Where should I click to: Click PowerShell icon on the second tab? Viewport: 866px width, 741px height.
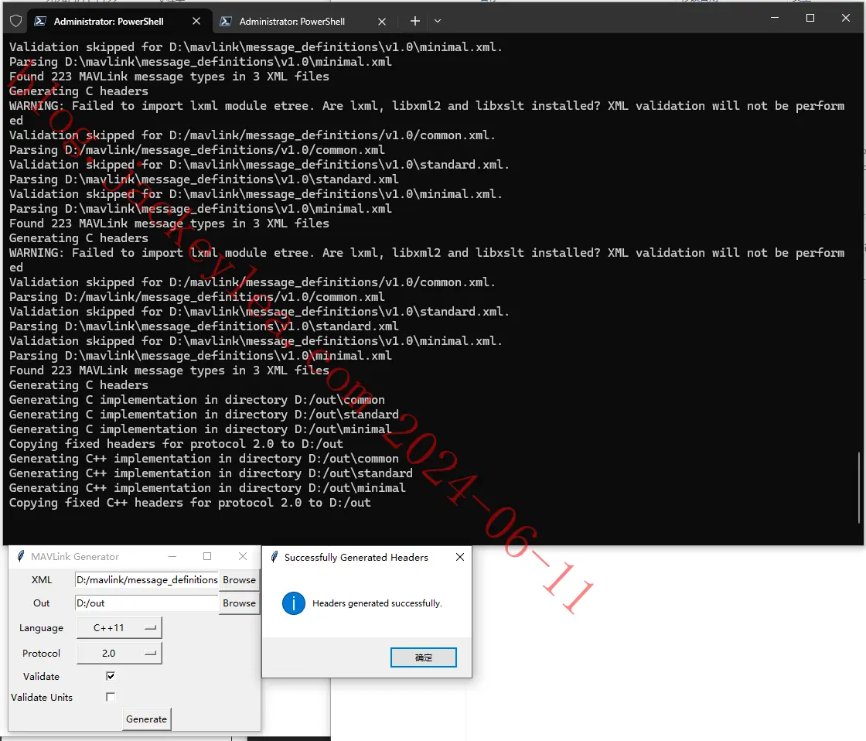(x=225, y=21)
